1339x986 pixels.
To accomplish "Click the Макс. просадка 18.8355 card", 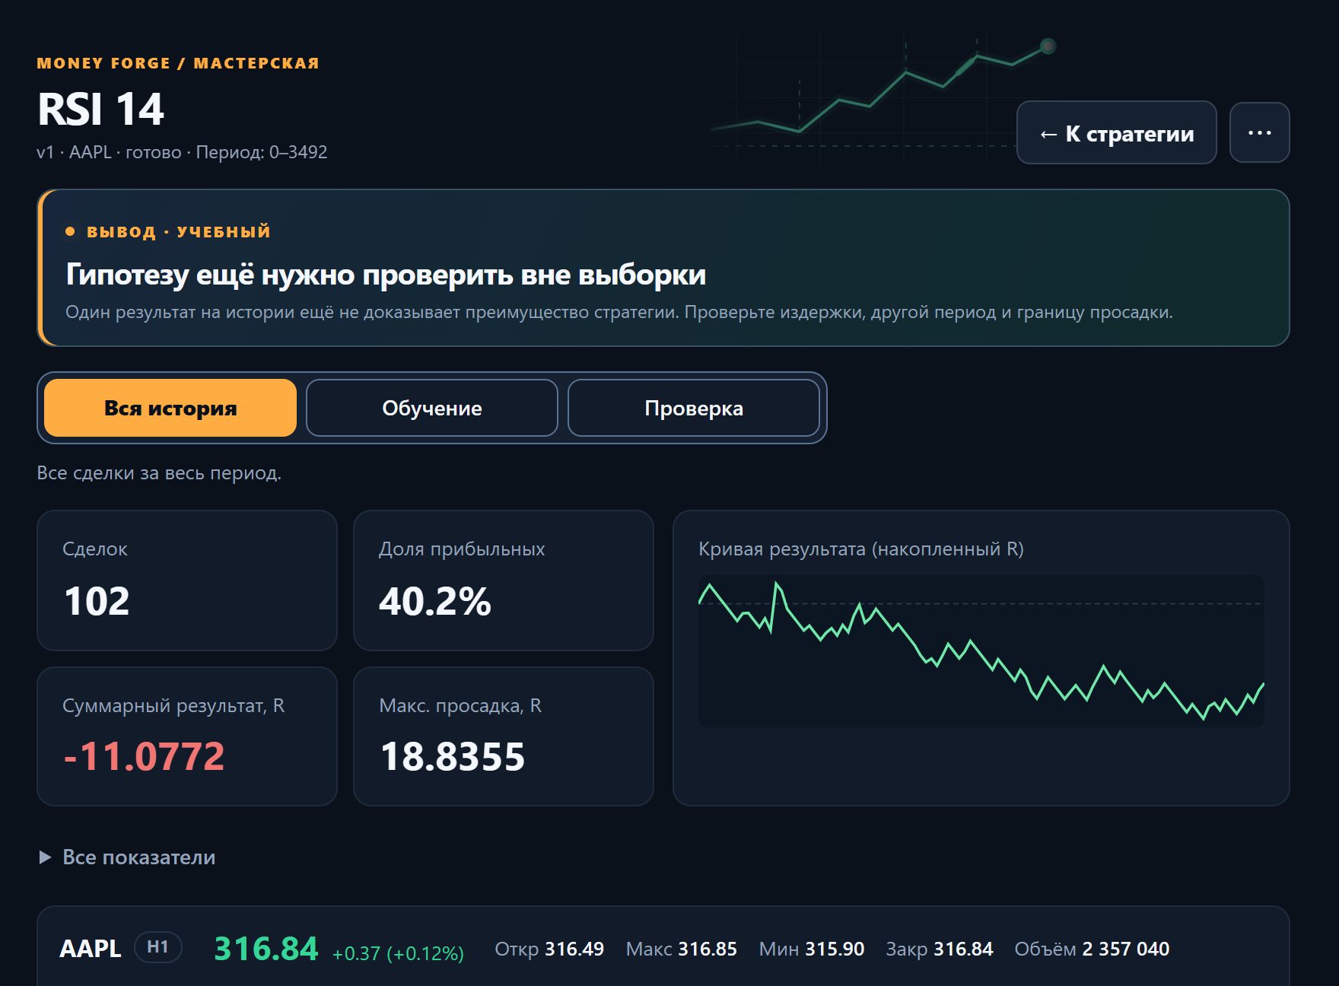I will [x=504, y=736].
